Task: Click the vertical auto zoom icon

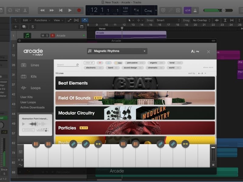Action: [x=225, y=20]
